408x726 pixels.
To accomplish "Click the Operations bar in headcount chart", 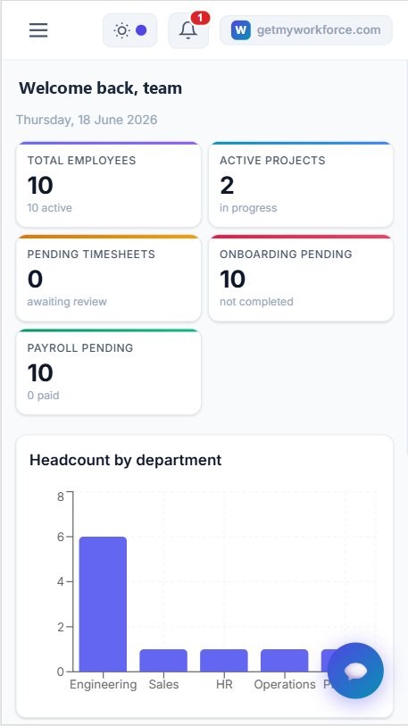I will [284, 661].
